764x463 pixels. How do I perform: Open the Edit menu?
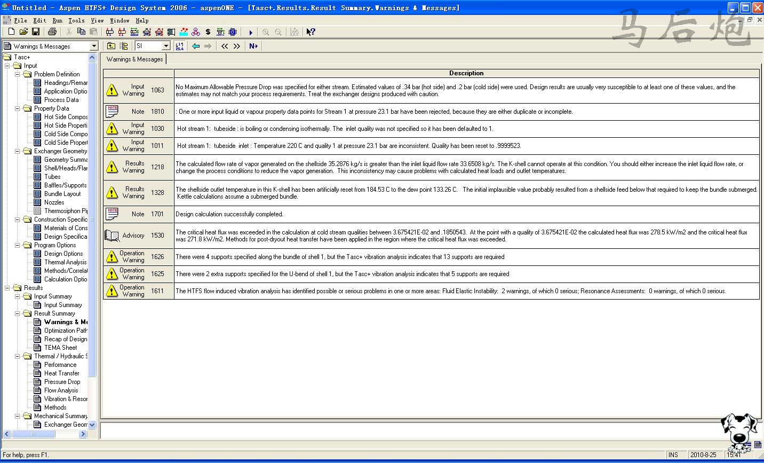[x=39, y=20]
